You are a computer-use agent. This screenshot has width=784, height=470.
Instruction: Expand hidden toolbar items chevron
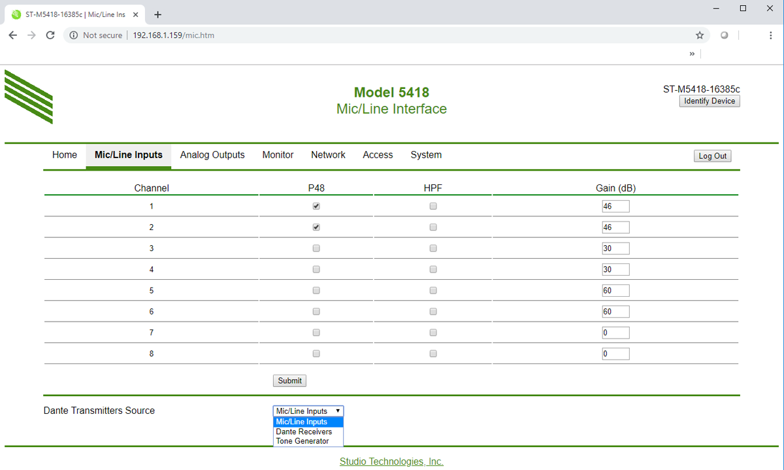[x=692, y=54]
